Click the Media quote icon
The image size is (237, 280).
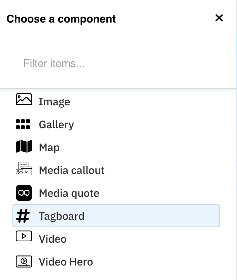click(x=24, y=193)
